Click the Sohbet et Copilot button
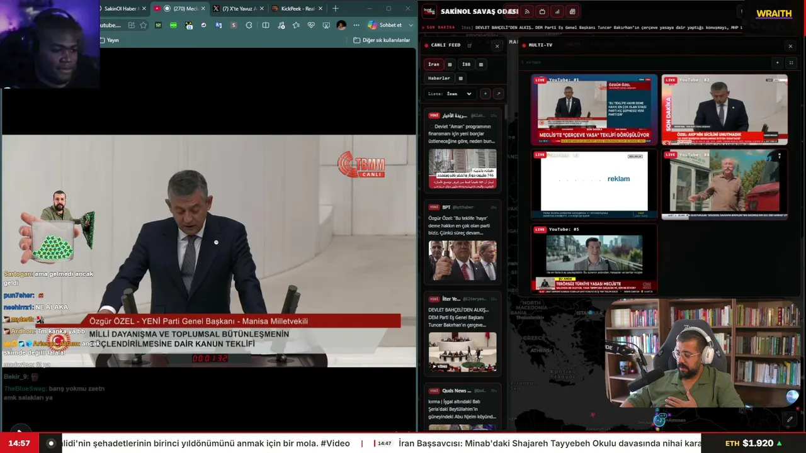The image size is (806, 453). 385,25
